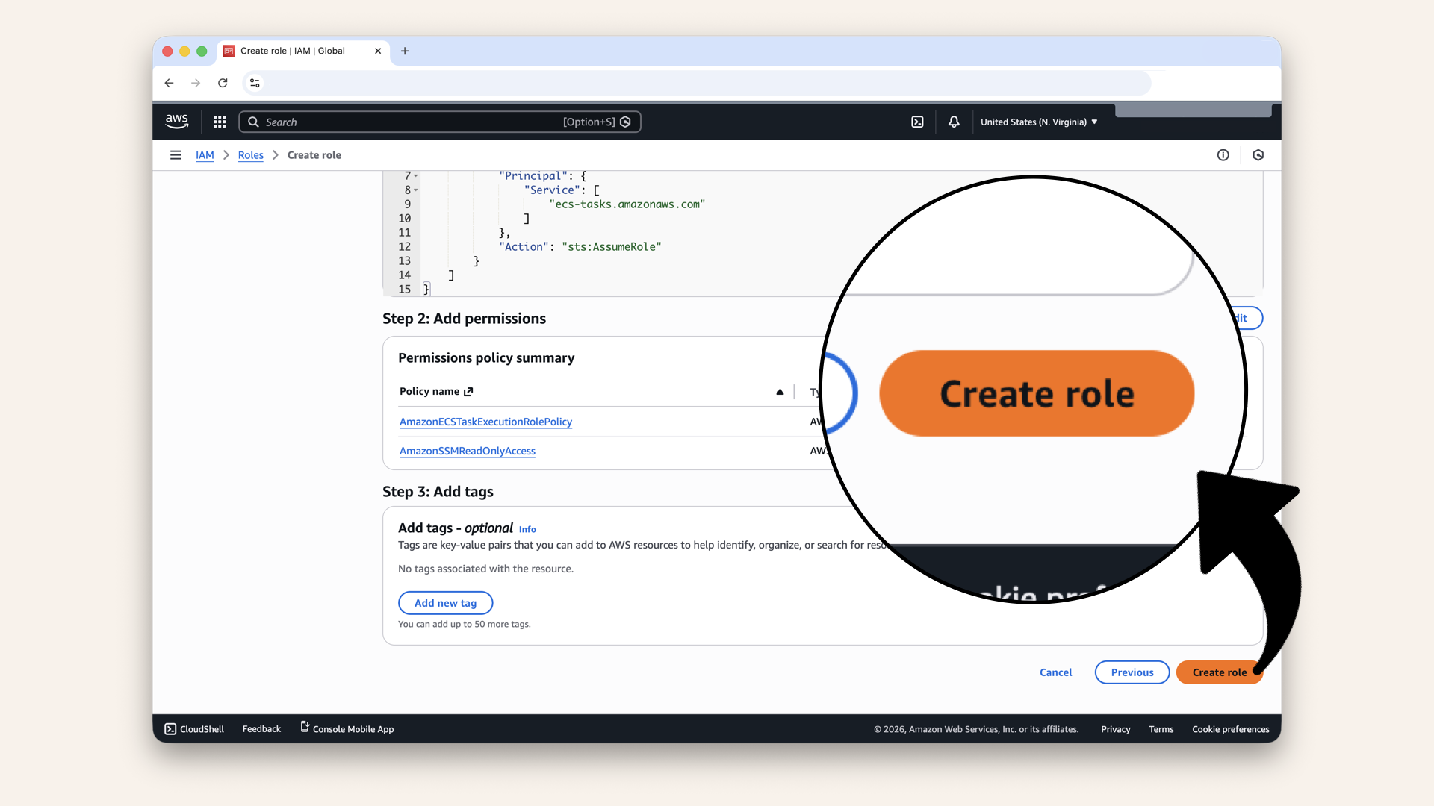Open the notifications bell
The image size is (1434, 806).
[953, 121]
